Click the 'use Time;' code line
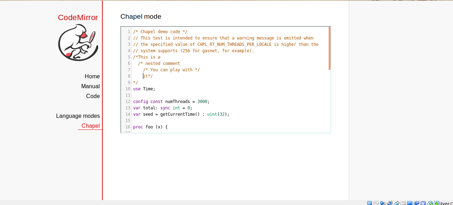Screen dimensions: 453x205 coord(144,89)
